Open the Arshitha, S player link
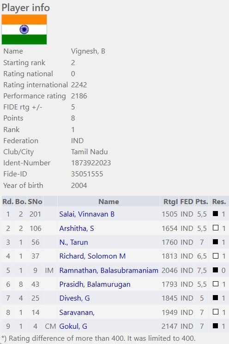This screenshot has width=229, height=344. click(77, 229)
